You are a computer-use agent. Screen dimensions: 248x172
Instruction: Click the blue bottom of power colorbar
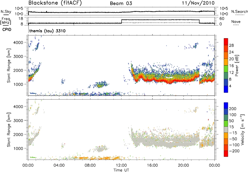226,89
